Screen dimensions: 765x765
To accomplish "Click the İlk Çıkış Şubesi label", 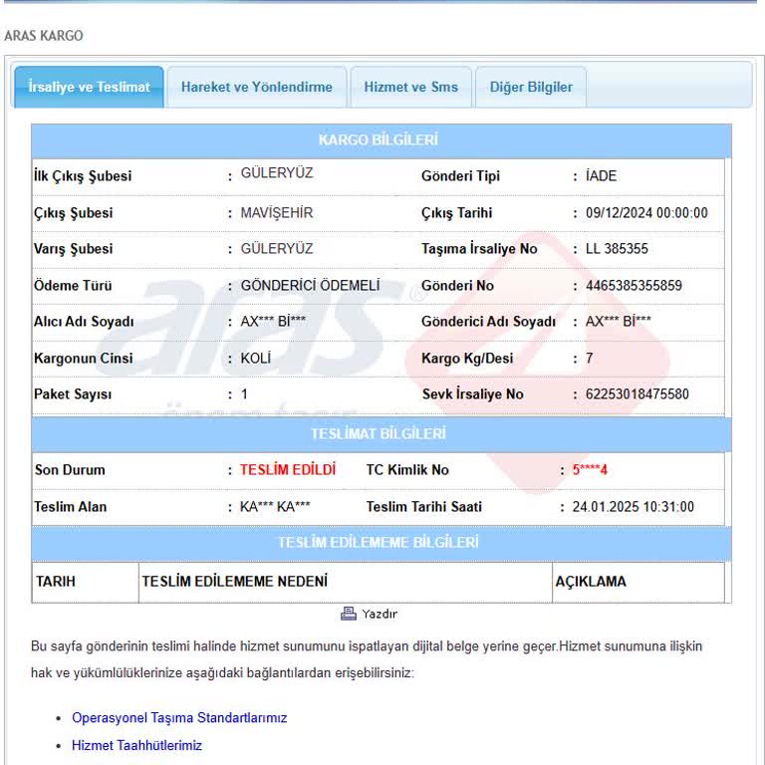I will [83, 175].
